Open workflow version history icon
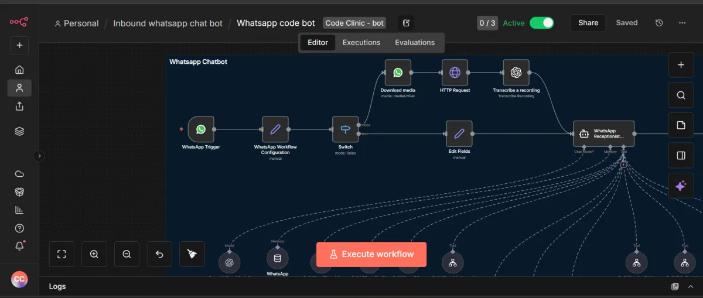Image resolution: width=703 pixels, height=298 pixels. (659, 23)
